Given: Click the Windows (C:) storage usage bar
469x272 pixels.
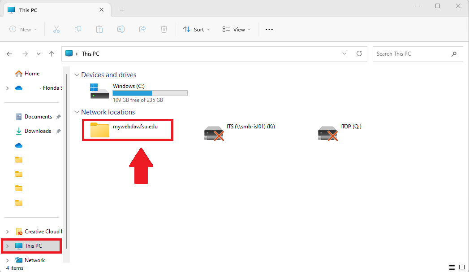Looking at the screenshot, I should coord(150,93).
